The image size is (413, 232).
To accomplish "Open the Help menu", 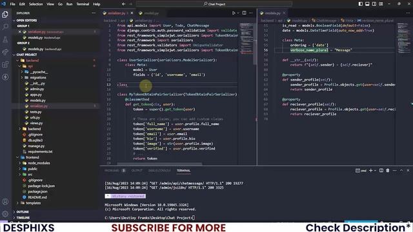I will (x=97, y=4).
